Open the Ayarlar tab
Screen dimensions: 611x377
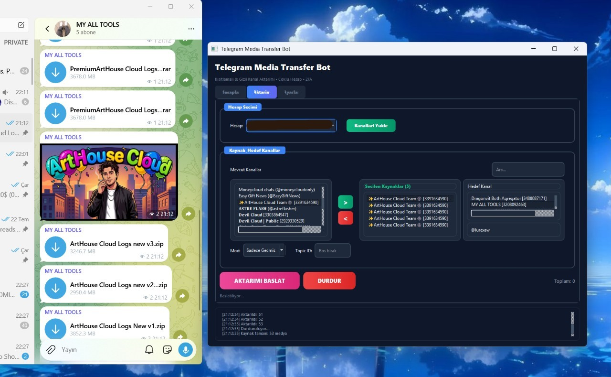click(x=291, y=92)
